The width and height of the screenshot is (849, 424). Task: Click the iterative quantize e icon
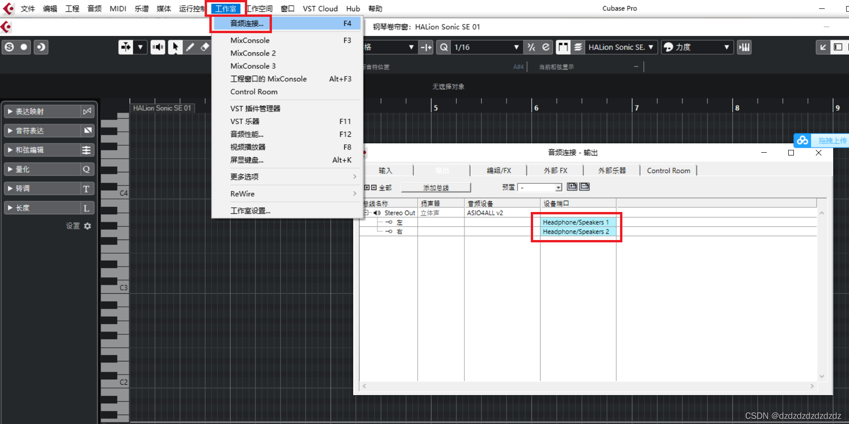[x=546, y=47]
